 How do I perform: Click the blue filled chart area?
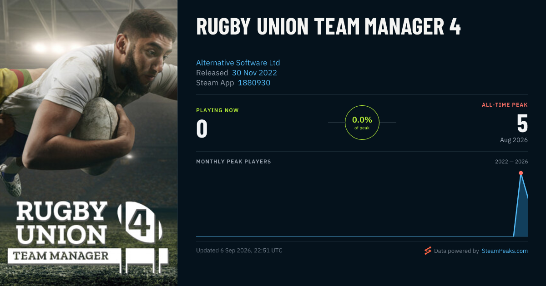click(522, 213)
